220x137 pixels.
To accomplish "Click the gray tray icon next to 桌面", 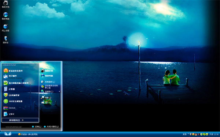I will point(191,134).
